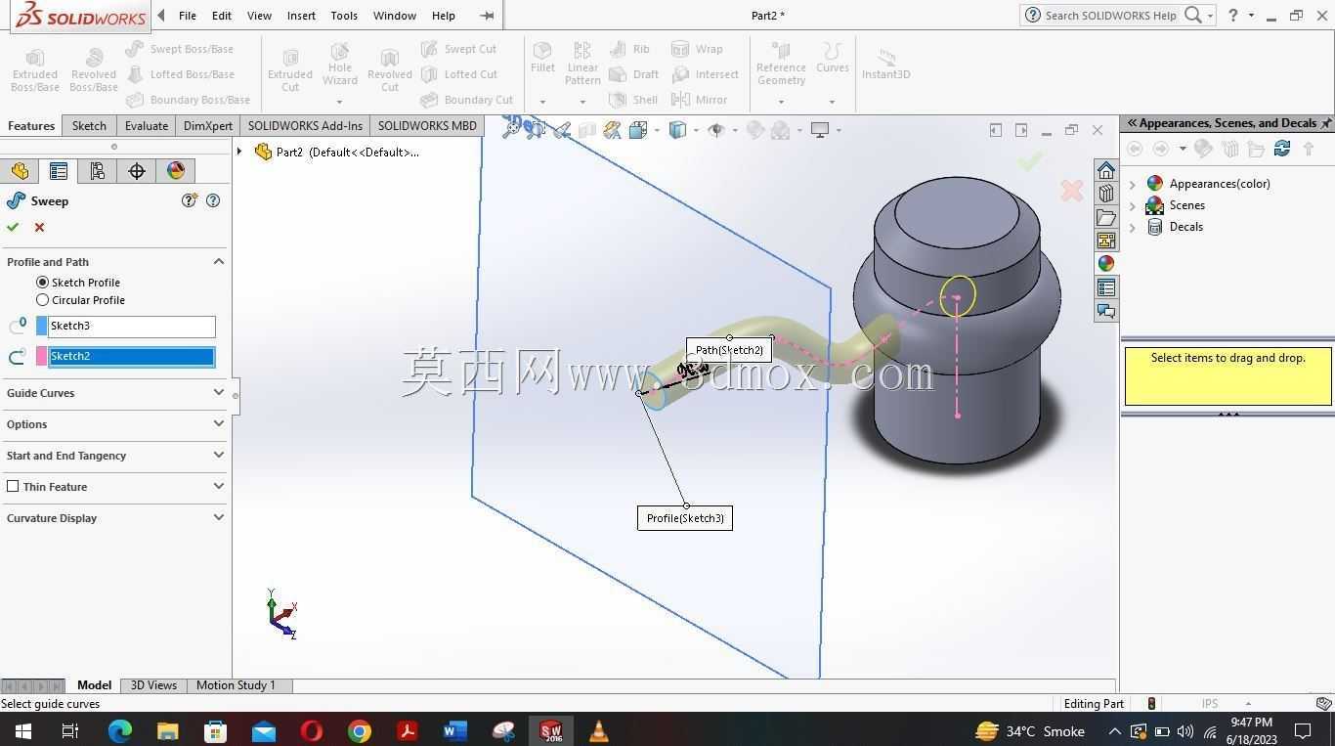Expand the Options section
The width and height of the screenshot is (1335, 746).
pyautogui.click(x=219, y=424)
